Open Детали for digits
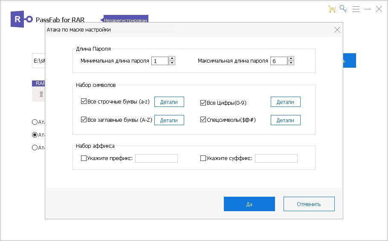This screenshot has width=388, height=241. click(285, 102)
